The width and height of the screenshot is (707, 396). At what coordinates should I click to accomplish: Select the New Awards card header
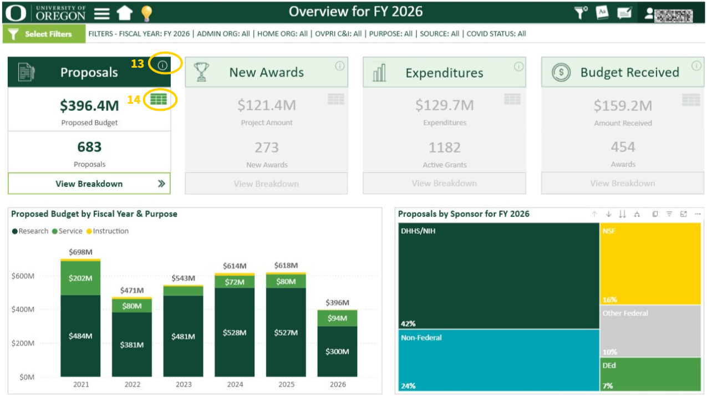[266, 72]
